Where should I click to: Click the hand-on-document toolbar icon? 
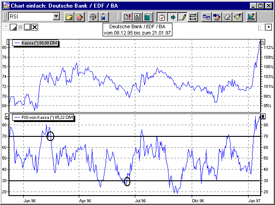79,17
